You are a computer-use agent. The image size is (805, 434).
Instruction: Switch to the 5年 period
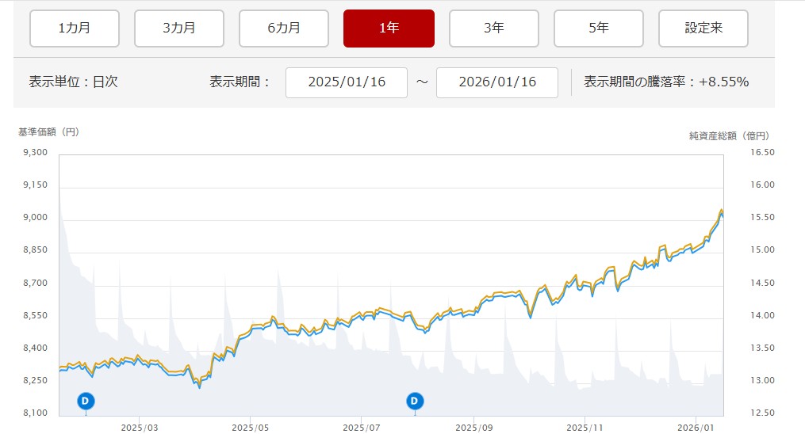(x=599, y=29)
